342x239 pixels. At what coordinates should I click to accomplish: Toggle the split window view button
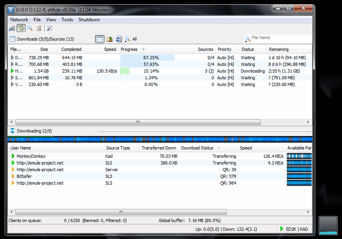click(100, 39)
